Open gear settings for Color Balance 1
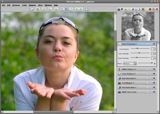This screenshot has width=160, height=114. [154, 74]
